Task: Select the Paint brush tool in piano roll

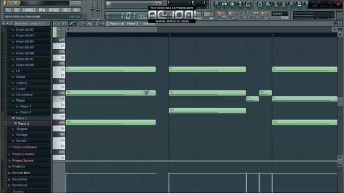Action: coord(75,24)
